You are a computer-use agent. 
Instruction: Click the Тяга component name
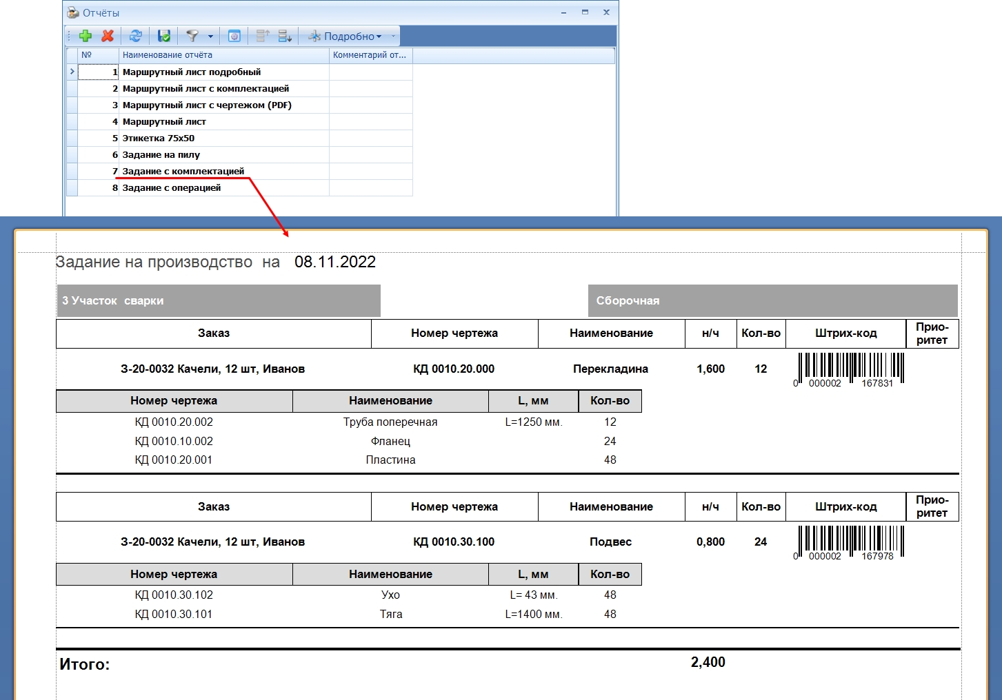pos(390,614)
